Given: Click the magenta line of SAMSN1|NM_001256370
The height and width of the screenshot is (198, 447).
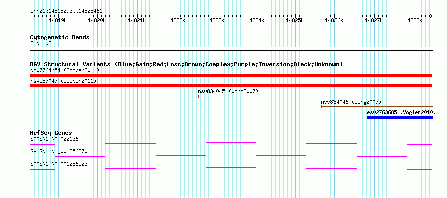Looking at the screenshot, I should 231,156.
